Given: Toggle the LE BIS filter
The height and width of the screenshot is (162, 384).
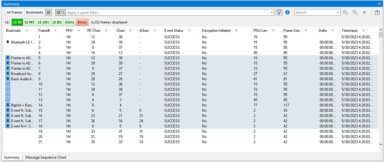Looking at the screenshot, I should click(57, 22).
